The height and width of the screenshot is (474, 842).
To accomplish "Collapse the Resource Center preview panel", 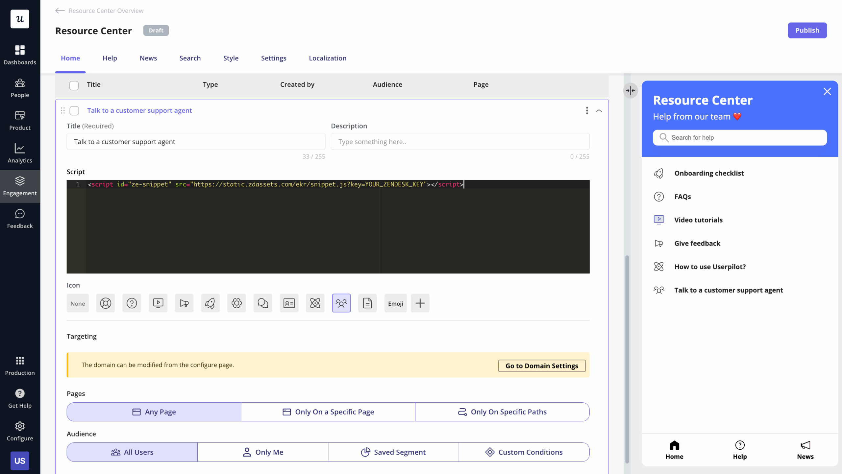I will pyautogui.click(x=630, y=91).
